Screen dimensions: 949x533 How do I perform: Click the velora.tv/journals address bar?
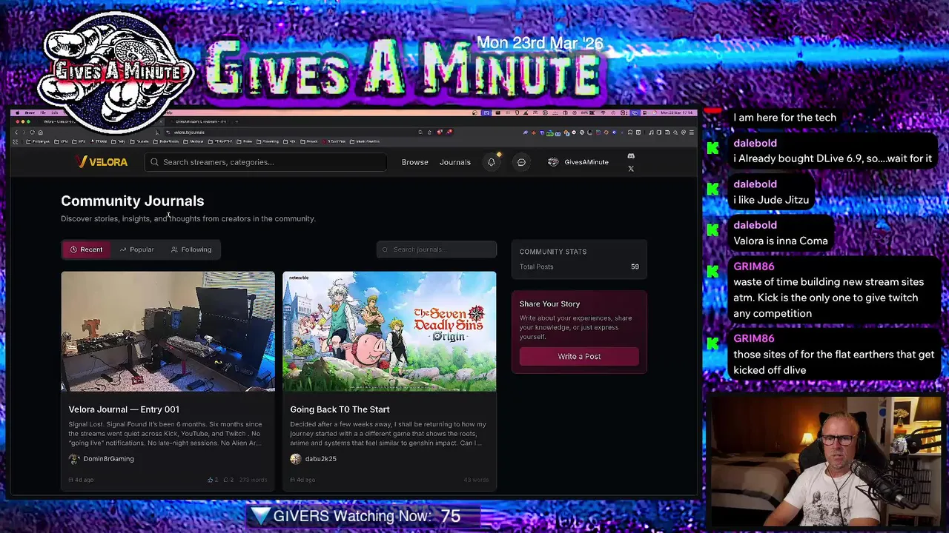point(293,133)
